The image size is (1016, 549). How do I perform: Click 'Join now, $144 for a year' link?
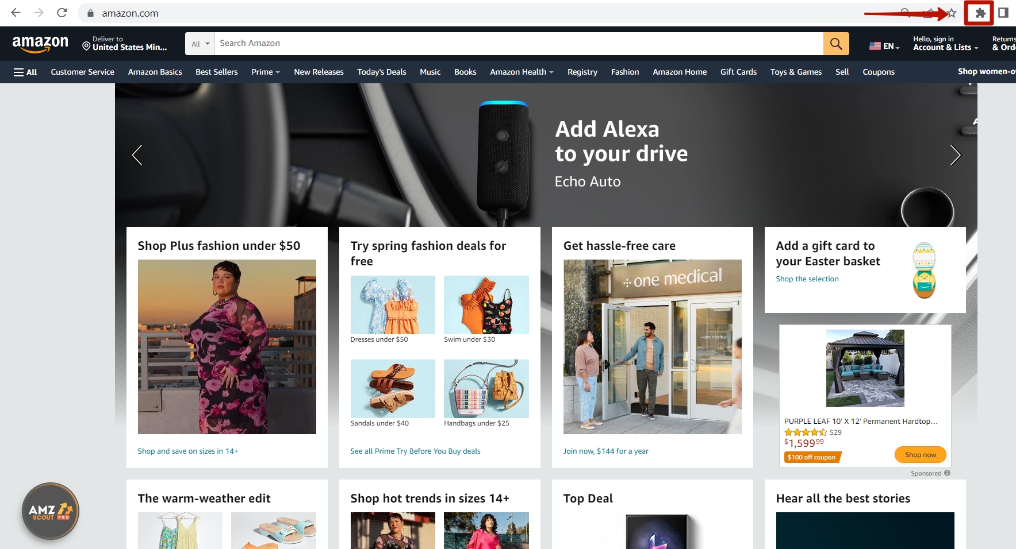click(605, 451)
